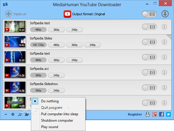174x131 pixels.
Task: Choose Play sound
Action: click(58, 127)
